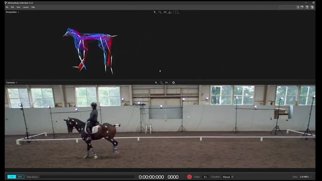Expand the Cameras view dropdown
Viewport: 322px width, 181px height.
click(x=11, y=83)
